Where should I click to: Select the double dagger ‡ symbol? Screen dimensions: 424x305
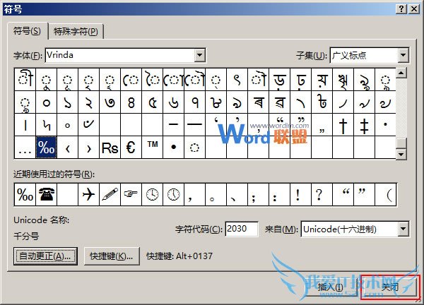(x=364, y=125)
